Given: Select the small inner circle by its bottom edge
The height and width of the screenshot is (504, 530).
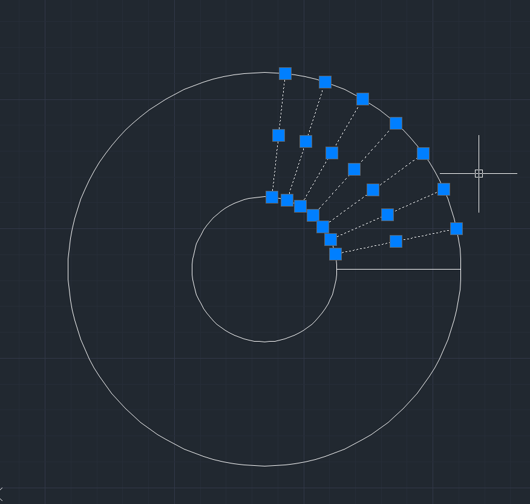Looking at the screenshot, I should [x=264, y=342].
